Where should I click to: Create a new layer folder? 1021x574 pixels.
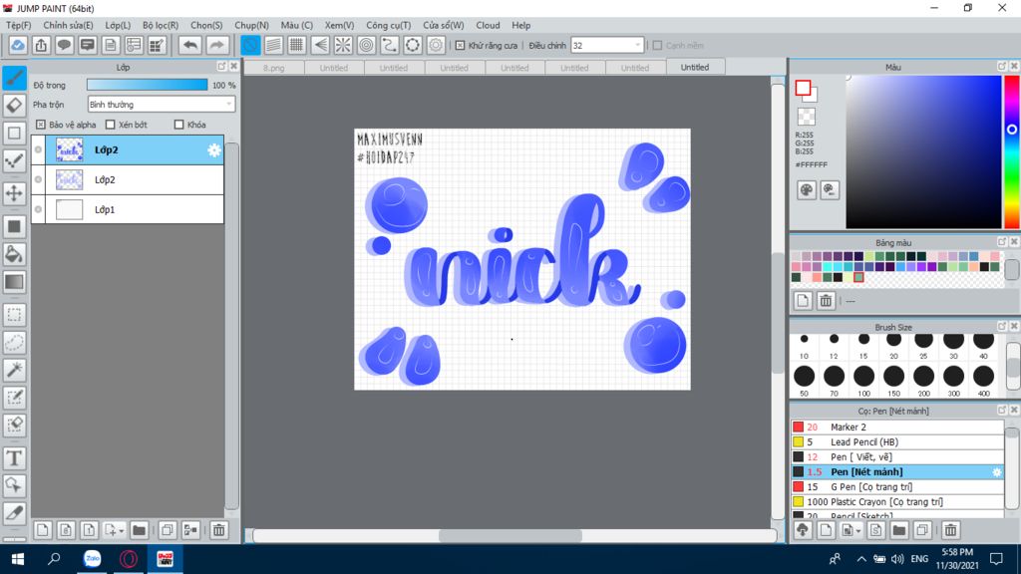(x=139, y=530)
